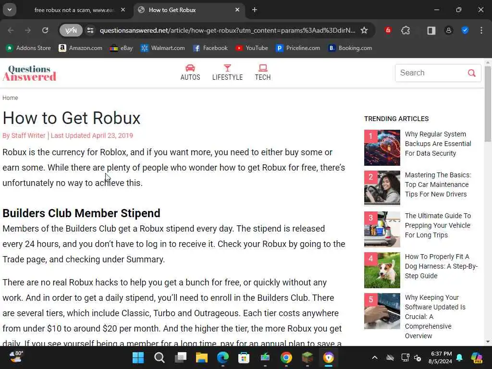Click the site Search input field

(431, 73)
